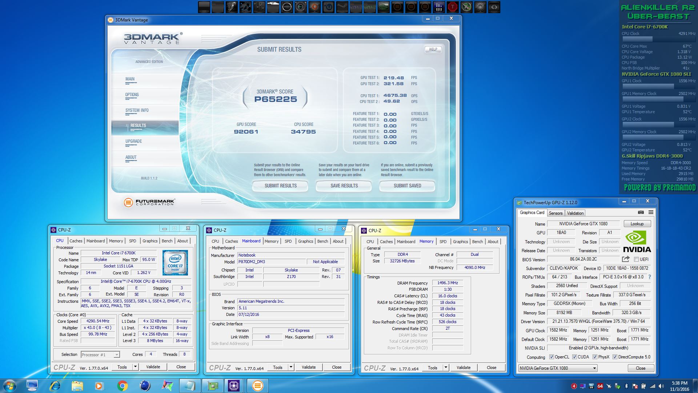Open the Uplay icon in the top dock
The width and height of the screenshot is (698, 393).
point(328,7)
